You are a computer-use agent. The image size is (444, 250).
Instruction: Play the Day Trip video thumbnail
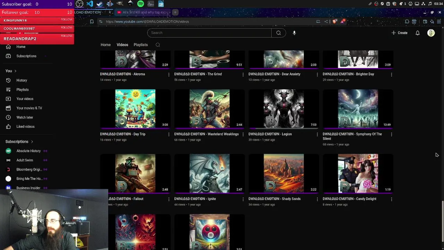pos(135,109)
